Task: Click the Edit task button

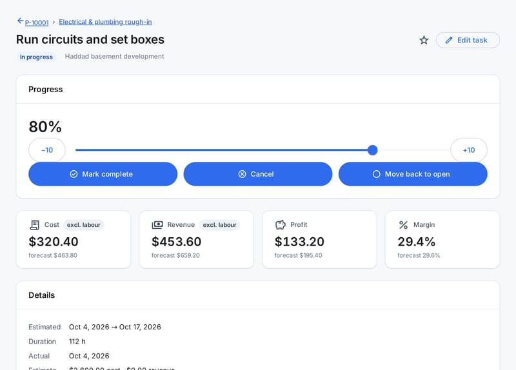Action: [468, 40]
